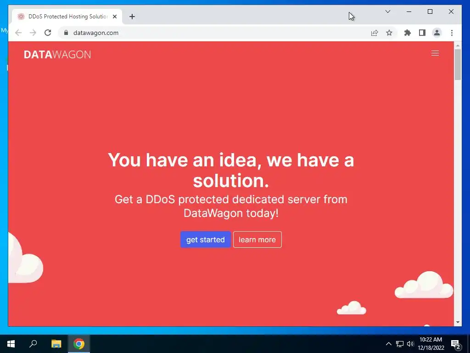Image resolution: width=470 pixels, height=353 pixels.
Task: Open the Windows Start menu
Action: [x=11, y=344]
